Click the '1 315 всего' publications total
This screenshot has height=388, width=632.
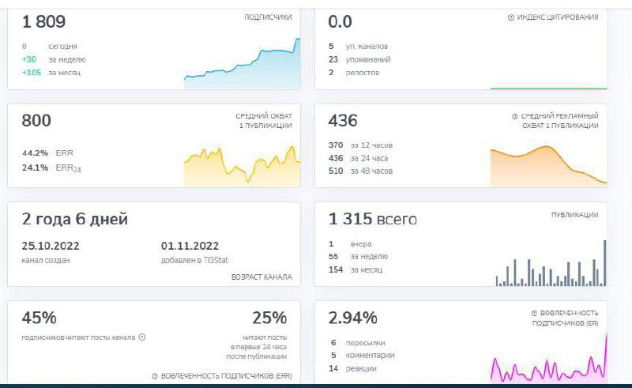coord(373,220)
